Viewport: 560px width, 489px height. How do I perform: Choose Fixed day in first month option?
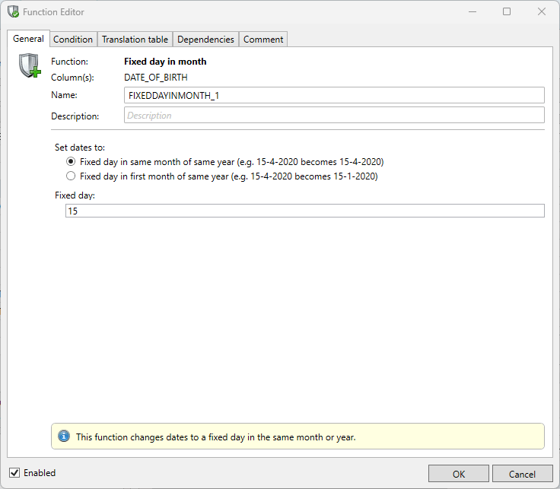[72, 176]
